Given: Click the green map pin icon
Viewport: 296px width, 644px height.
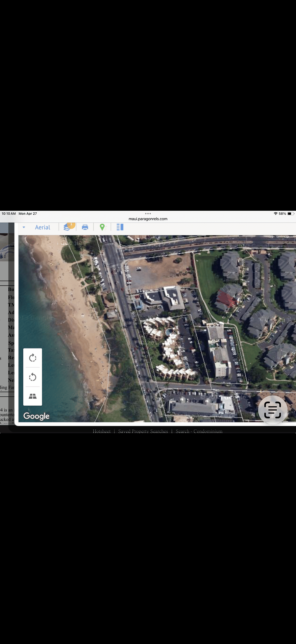Looking at the screenshot, I should pyautogui.click(x=102, y=227).
